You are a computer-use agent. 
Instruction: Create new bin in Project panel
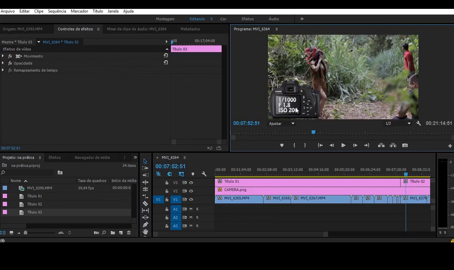point(113,233)
